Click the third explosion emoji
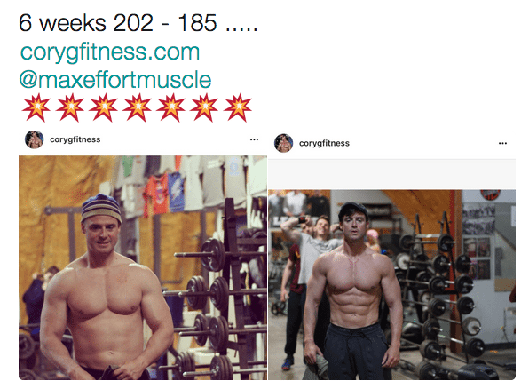 pyautogui.click(x=103, y=107)
